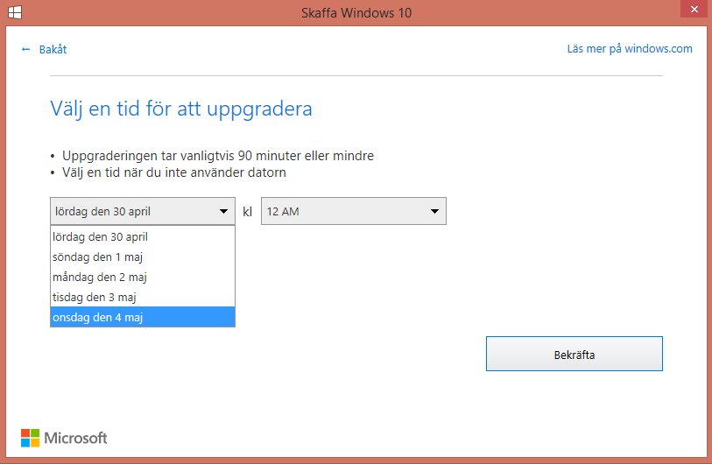Click the Bekräfta button

coord(574,354)
